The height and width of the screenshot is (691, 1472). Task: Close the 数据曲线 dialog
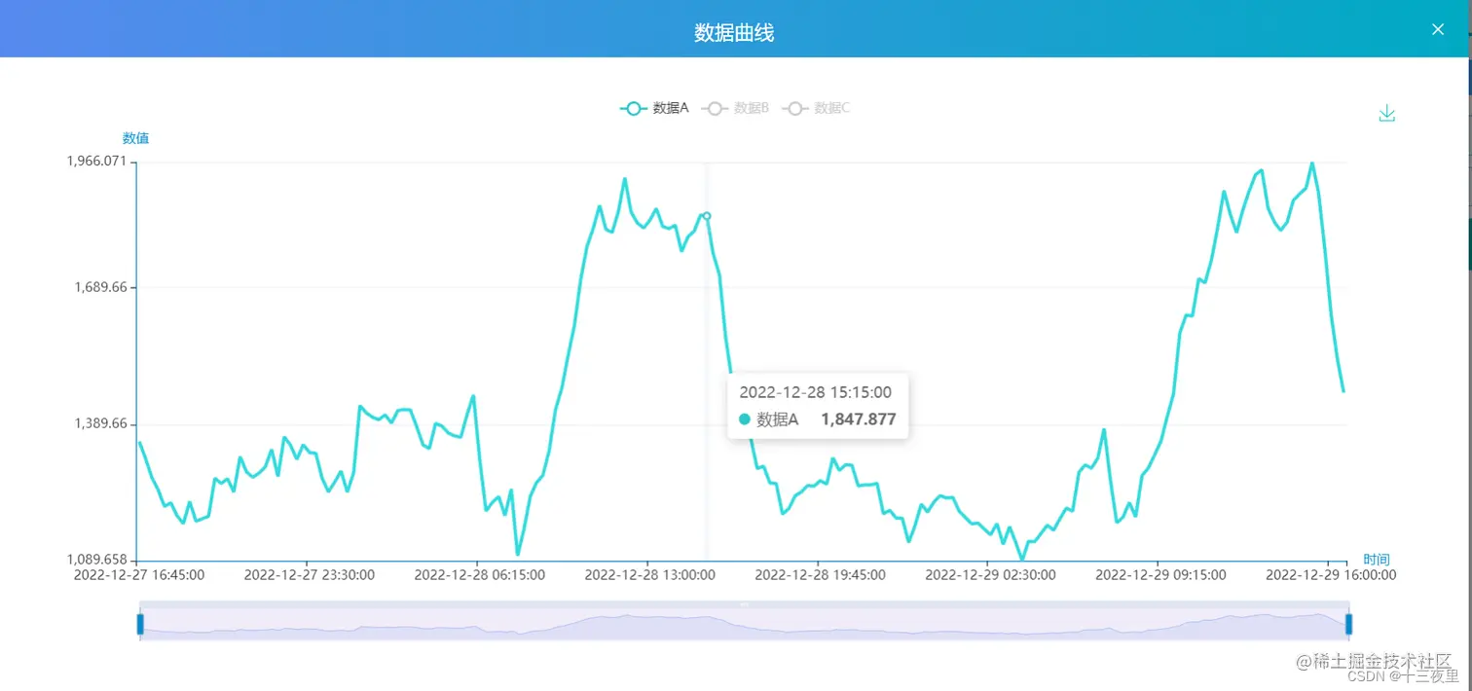click(x=1438, y=29)
